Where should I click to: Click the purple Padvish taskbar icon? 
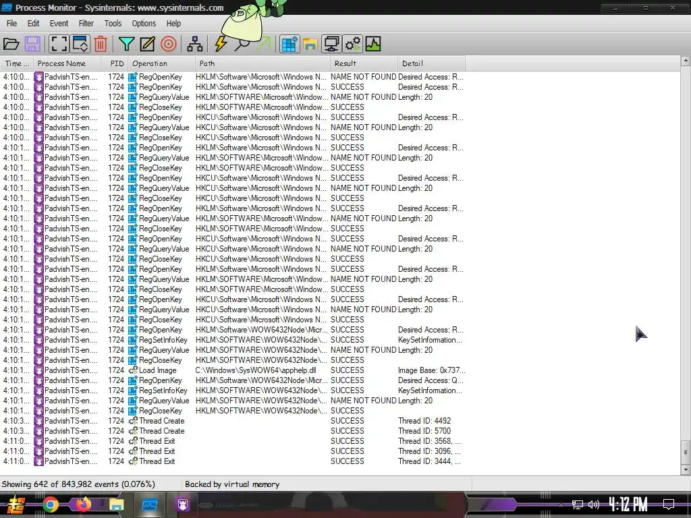tap(182, 505)
